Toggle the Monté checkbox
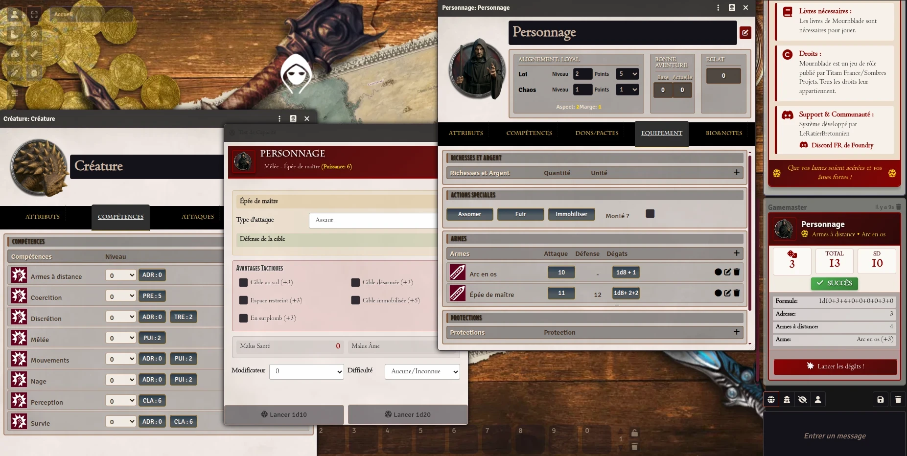This screenshot has width=907, height=456. coord(650,214)
